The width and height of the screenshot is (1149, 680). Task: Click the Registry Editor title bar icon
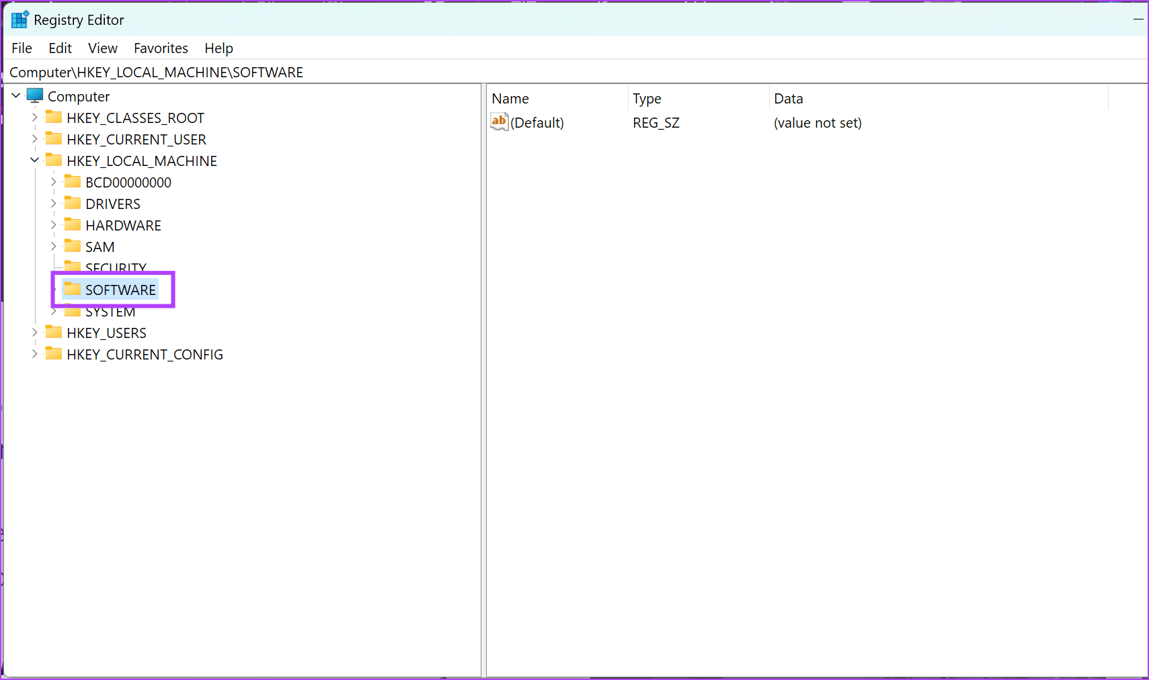(20, 19)
